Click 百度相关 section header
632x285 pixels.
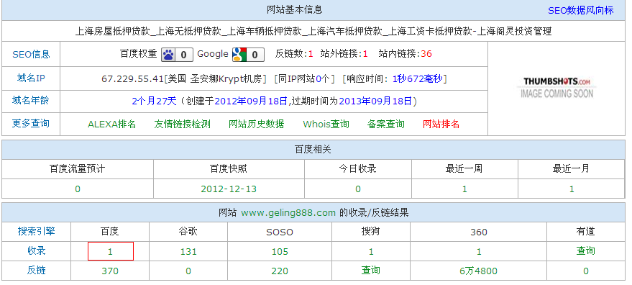pos(313,150)
